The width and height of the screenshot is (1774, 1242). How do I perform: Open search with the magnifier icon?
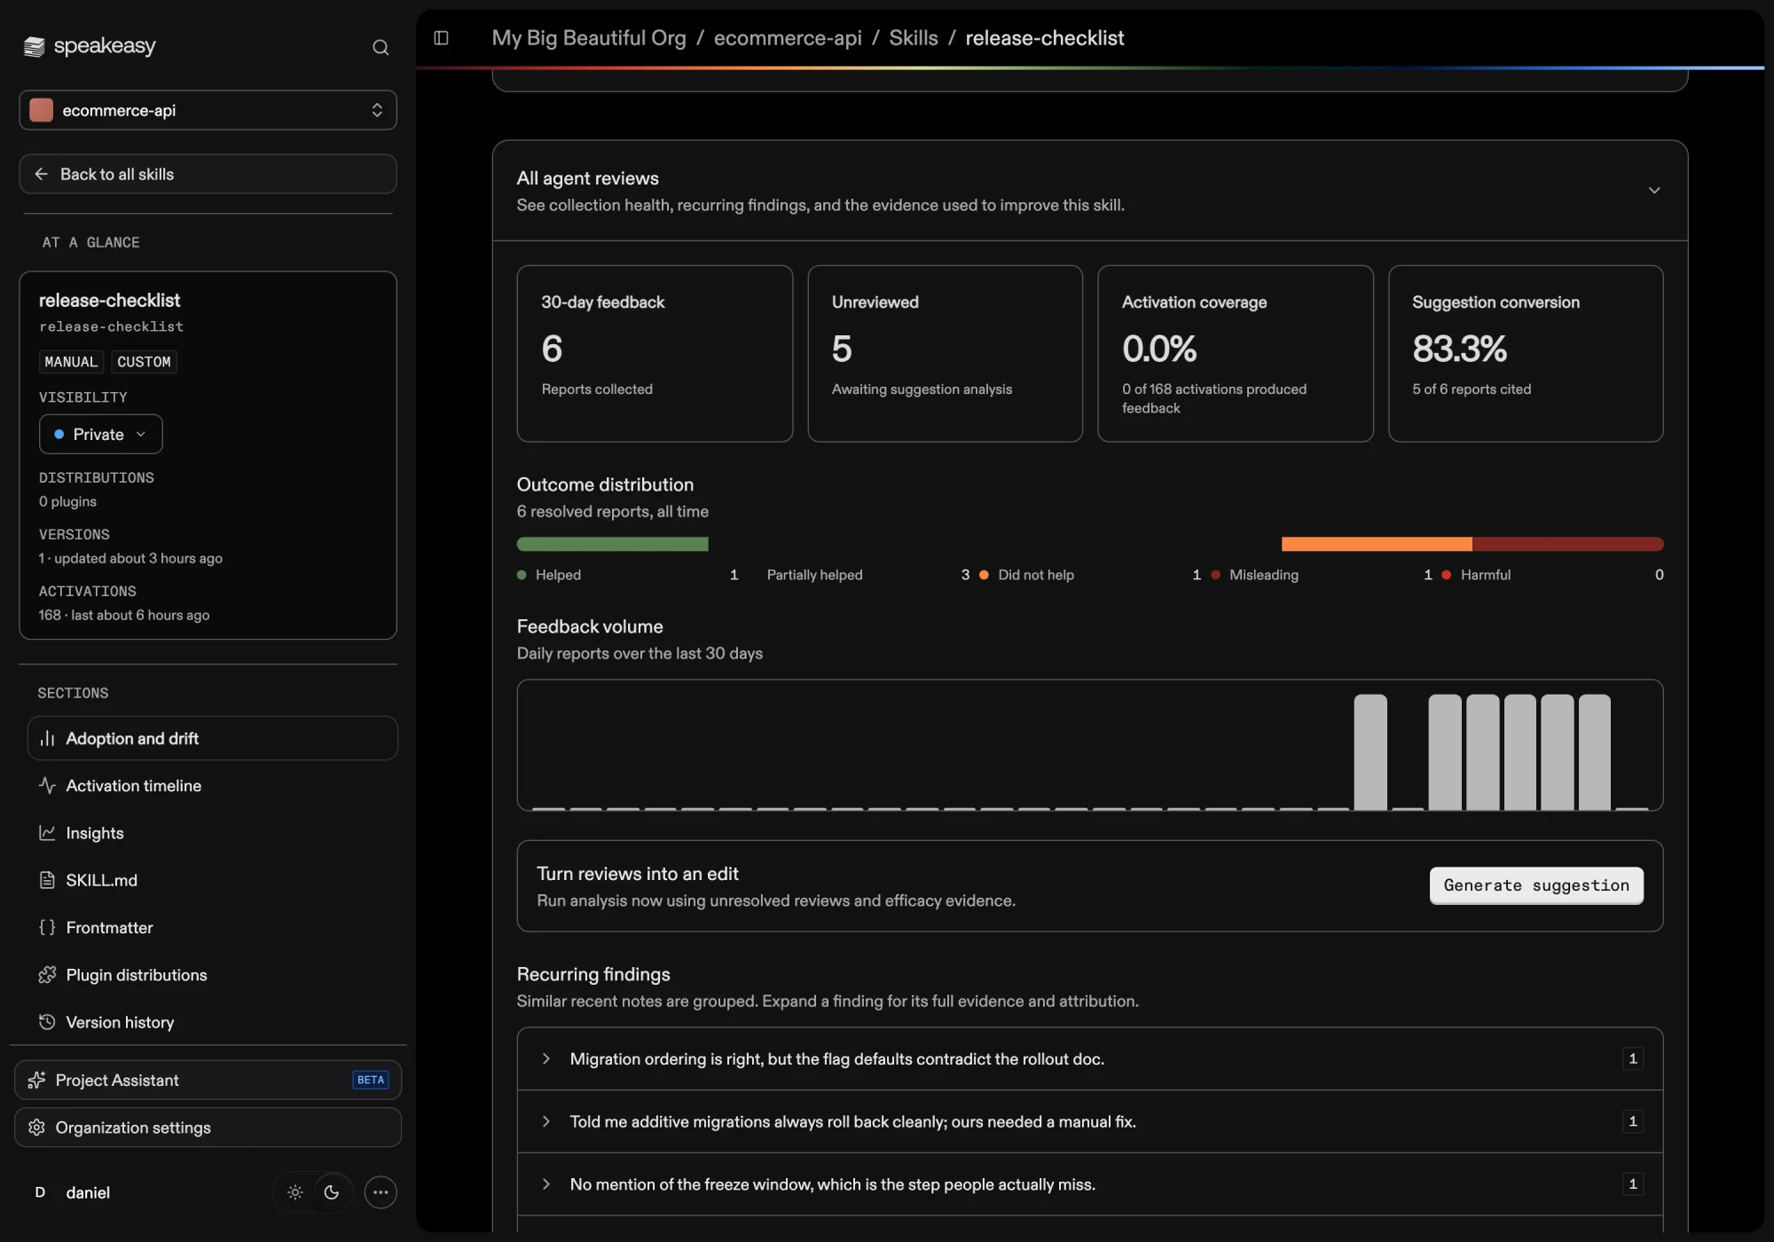click(x=381, y=47)
